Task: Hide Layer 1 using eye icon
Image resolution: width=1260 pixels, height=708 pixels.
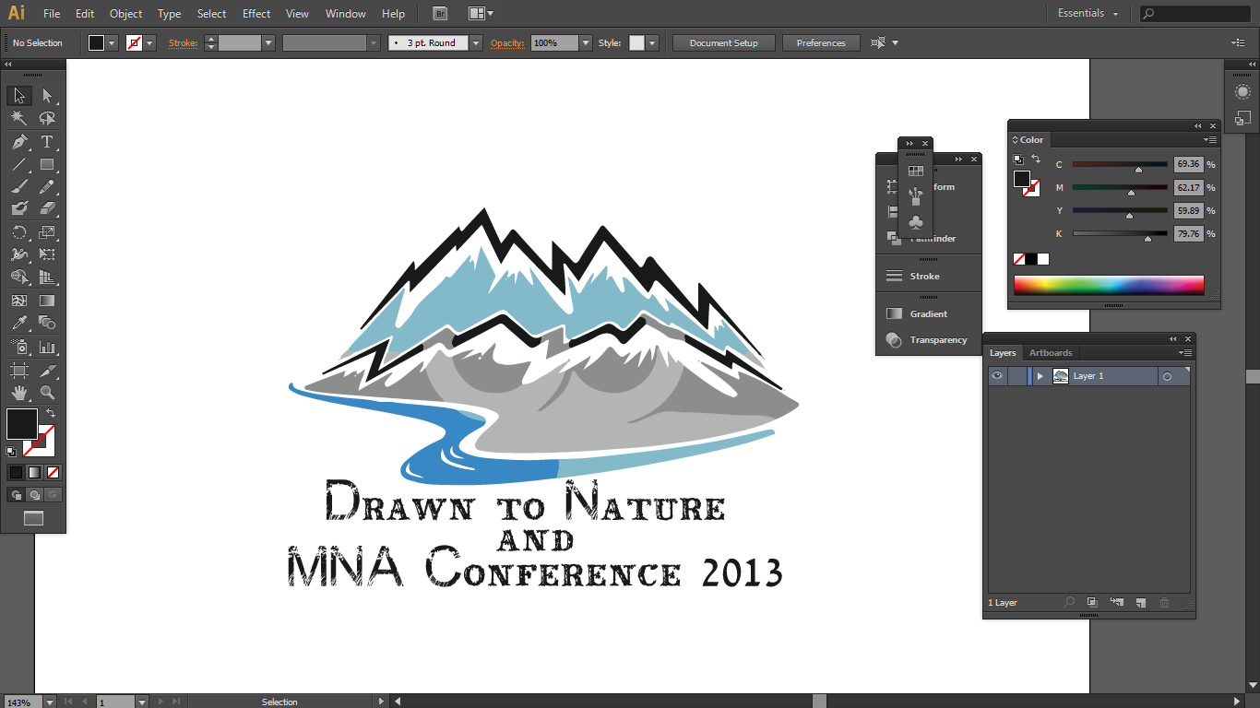Action: [997, 376]
